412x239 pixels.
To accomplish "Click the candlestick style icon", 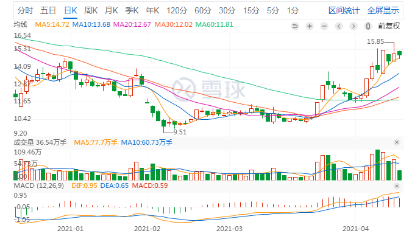I will (368, 26).
